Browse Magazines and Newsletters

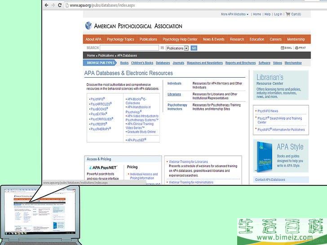click(x=205, y=63)
